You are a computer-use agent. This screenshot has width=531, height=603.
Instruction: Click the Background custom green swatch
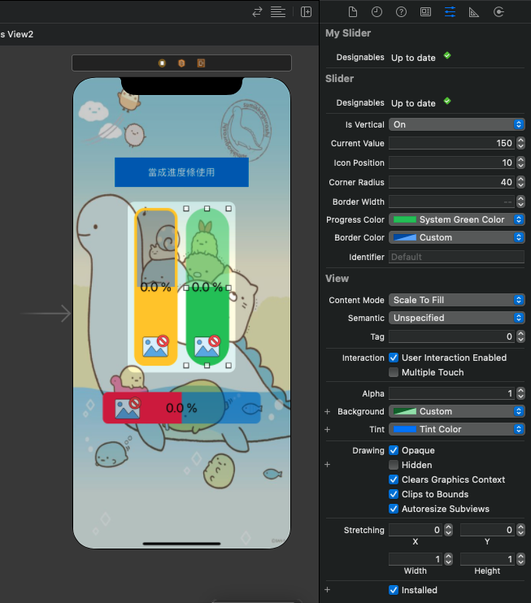(x=405, y=411)
